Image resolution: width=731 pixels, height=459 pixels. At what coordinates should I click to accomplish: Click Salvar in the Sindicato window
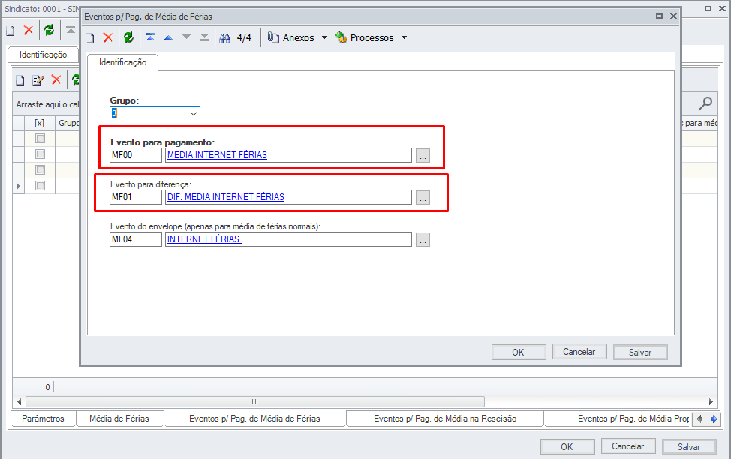tap(689, 446)
